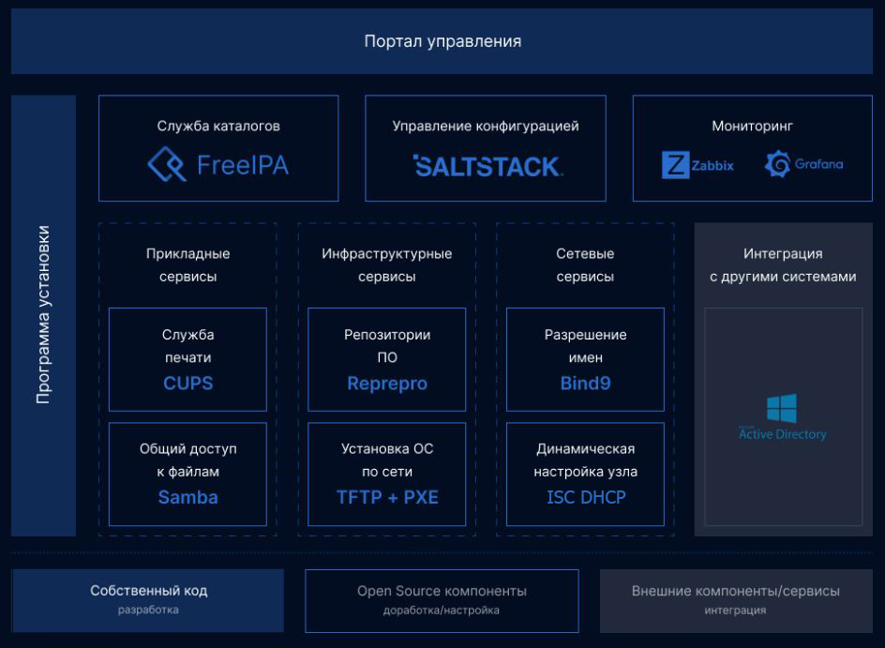This screenshot has height=648, width=885.
Task: Select the Программа установки vertical block
Action: coord(43,315)
